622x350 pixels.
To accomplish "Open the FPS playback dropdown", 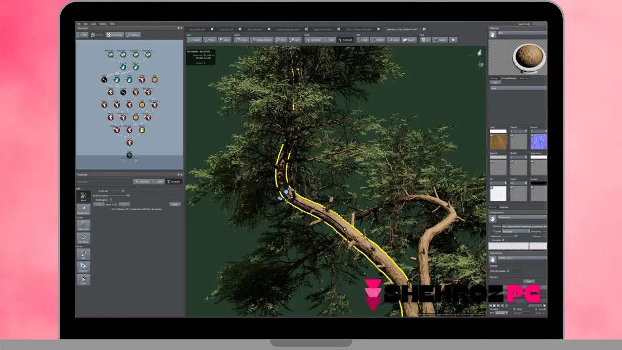I will pos(501,313).
